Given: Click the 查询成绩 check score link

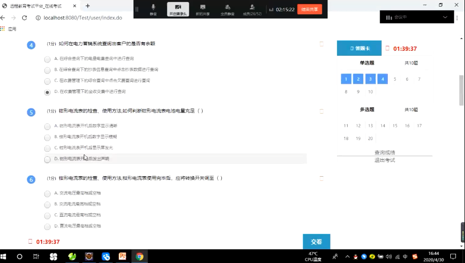Looking at the screenshot, I should point(384,152).
